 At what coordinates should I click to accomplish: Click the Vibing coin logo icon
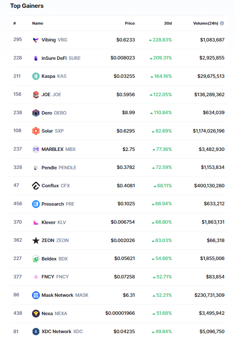click(x=36, y=40)
